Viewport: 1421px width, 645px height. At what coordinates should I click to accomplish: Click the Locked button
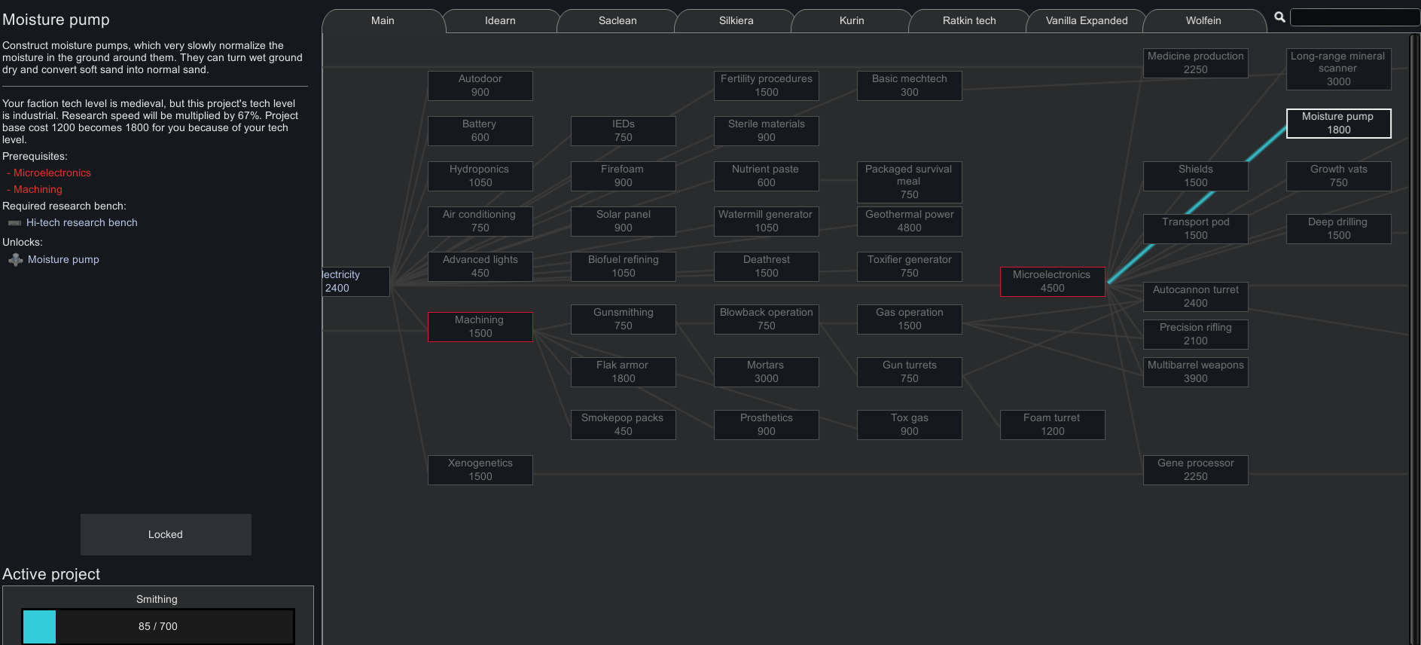(166, 534)
